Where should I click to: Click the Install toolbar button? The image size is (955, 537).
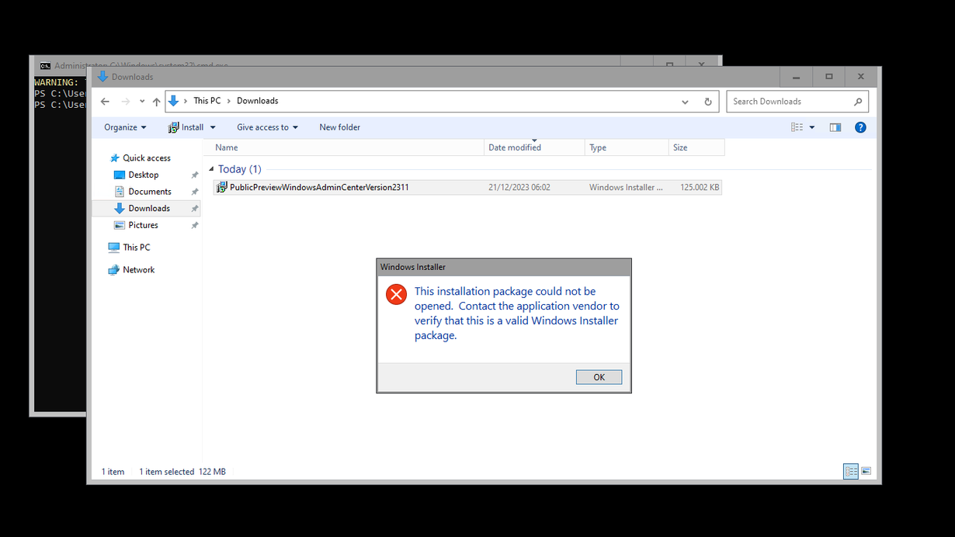(x=186, y=127)
